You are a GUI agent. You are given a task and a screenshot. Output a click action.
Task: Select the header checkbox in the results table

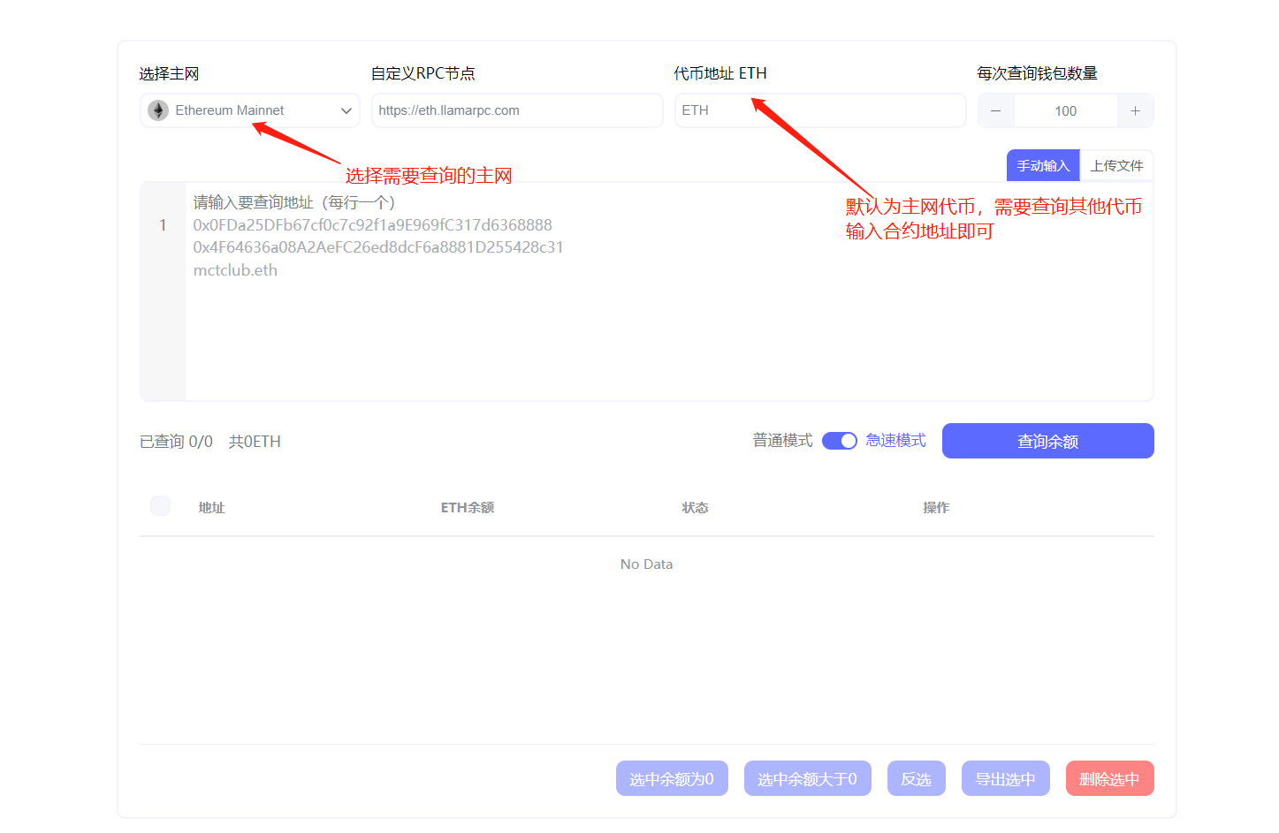tap(159, 505)
